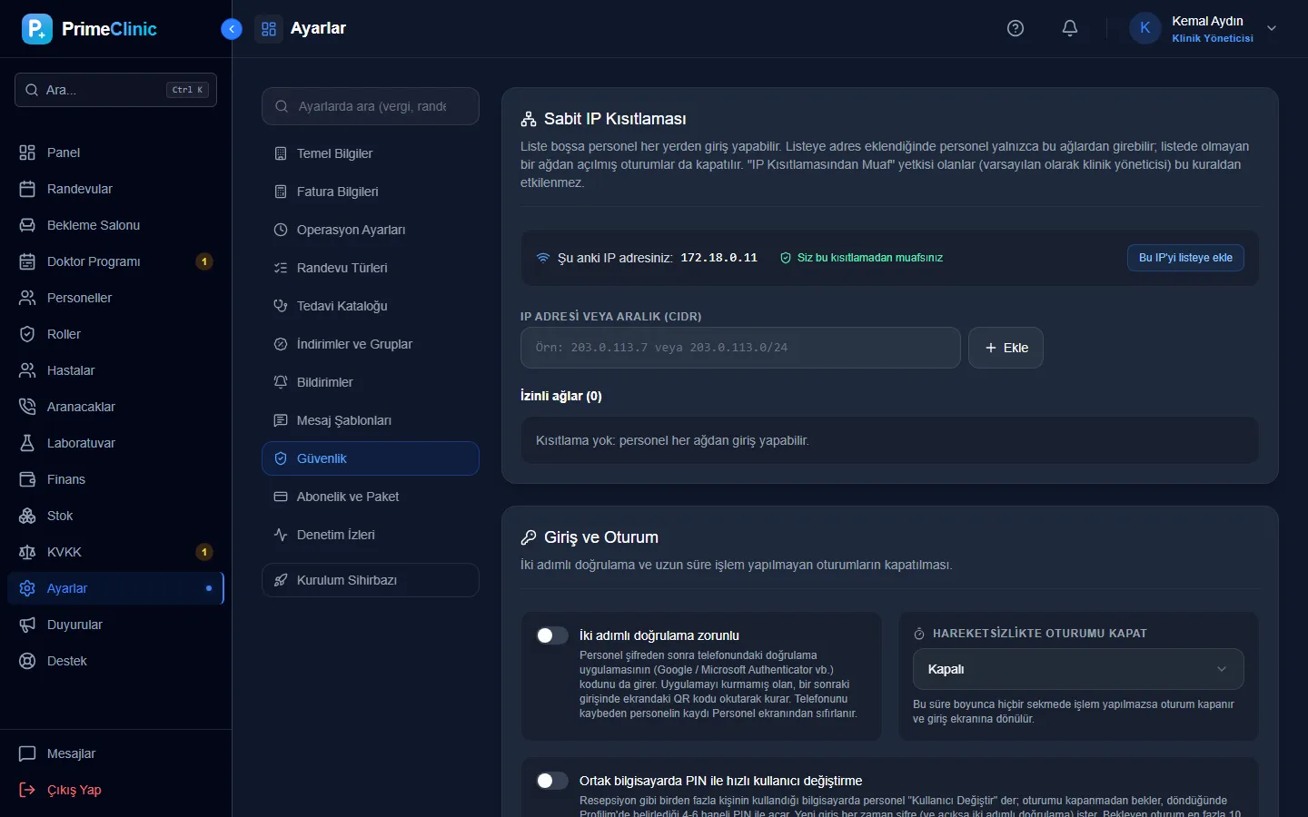Click the PrimeClinic logo icon
Image resolution: width=1308 pixels, height=817 pixels.
click(x=37, y=29)
